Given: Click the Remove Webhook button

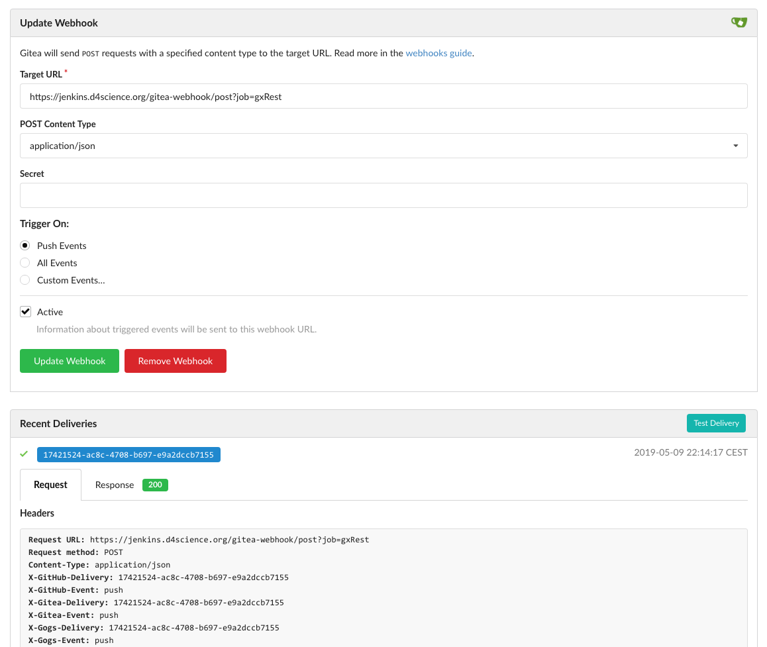Looking at the screenshot, I should coord(175,361).
